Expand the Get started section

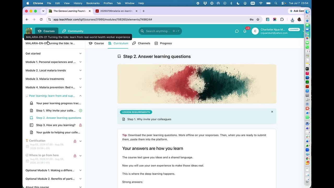click(53, 54)
